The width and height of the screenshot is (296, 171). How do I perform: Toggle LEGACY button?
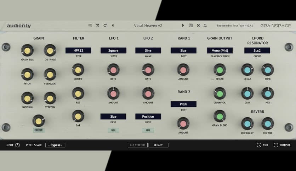[158, 145]
